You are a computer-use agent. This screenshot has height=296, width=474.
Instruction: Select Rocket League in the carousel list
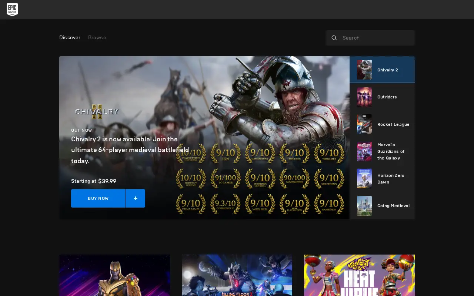[382, 124]
